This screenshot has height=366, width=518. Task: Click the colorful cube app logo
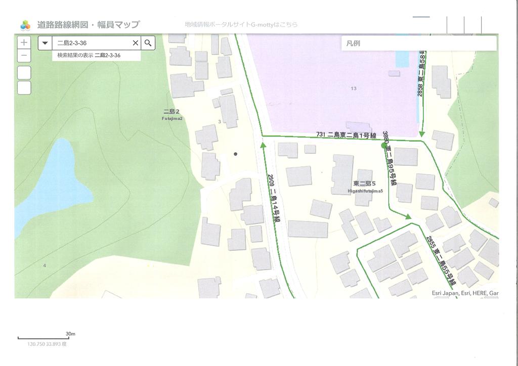click(25, 25)
